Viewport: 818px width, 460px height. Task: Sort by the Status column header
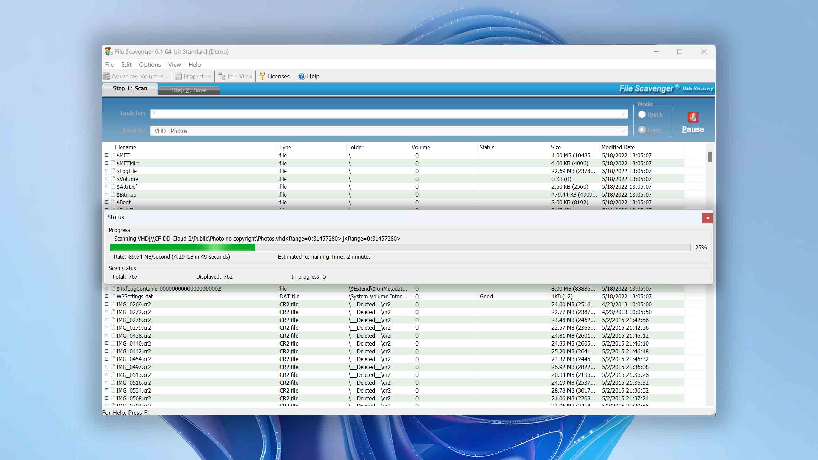[487, 148]
